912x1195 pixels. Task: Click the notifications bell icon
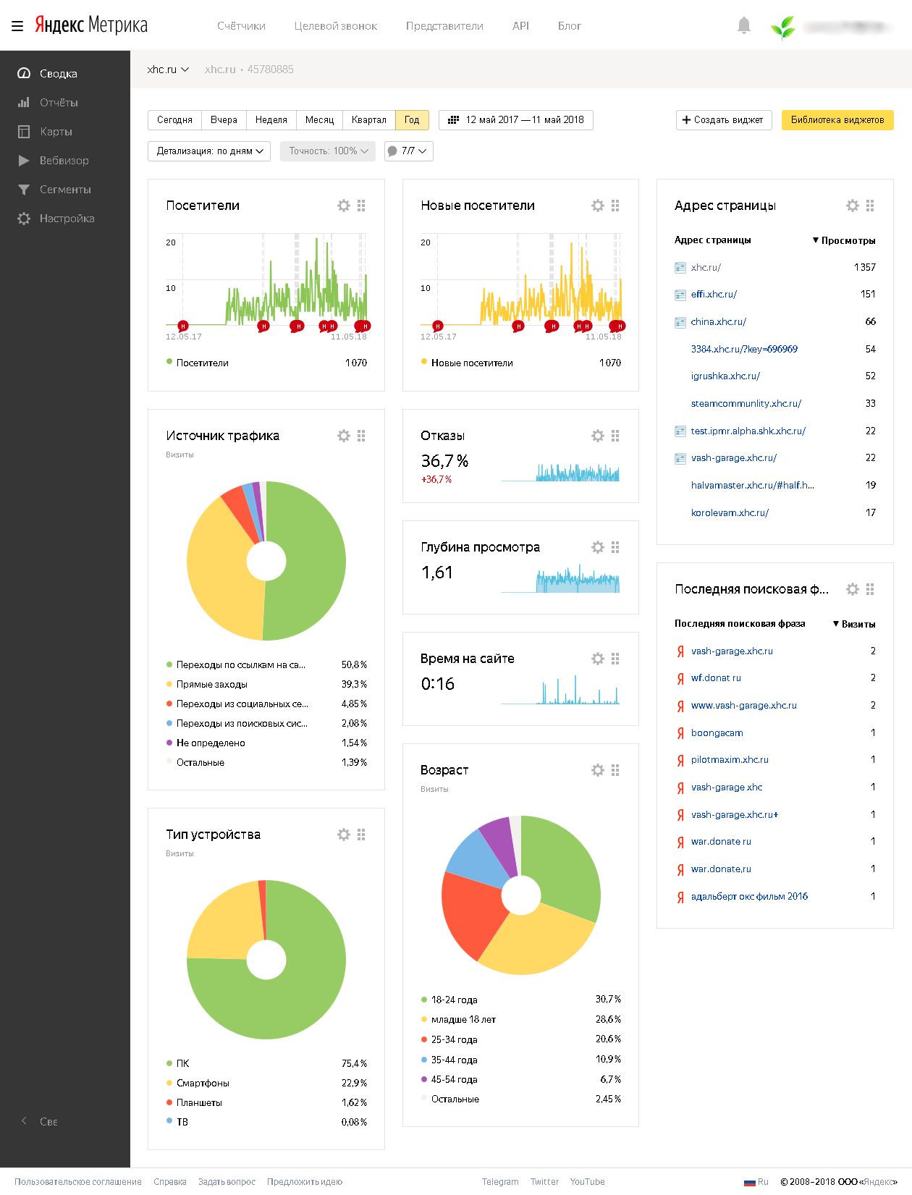pos(743,26)
